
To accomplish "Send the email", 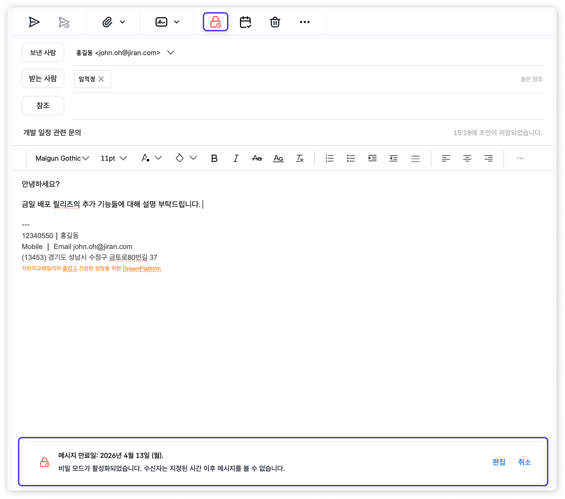I will click(x=34, y=22).
